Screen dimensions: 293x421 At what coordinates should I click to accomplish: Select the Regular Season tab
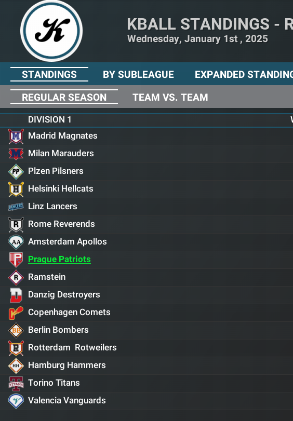pos(64,97)
